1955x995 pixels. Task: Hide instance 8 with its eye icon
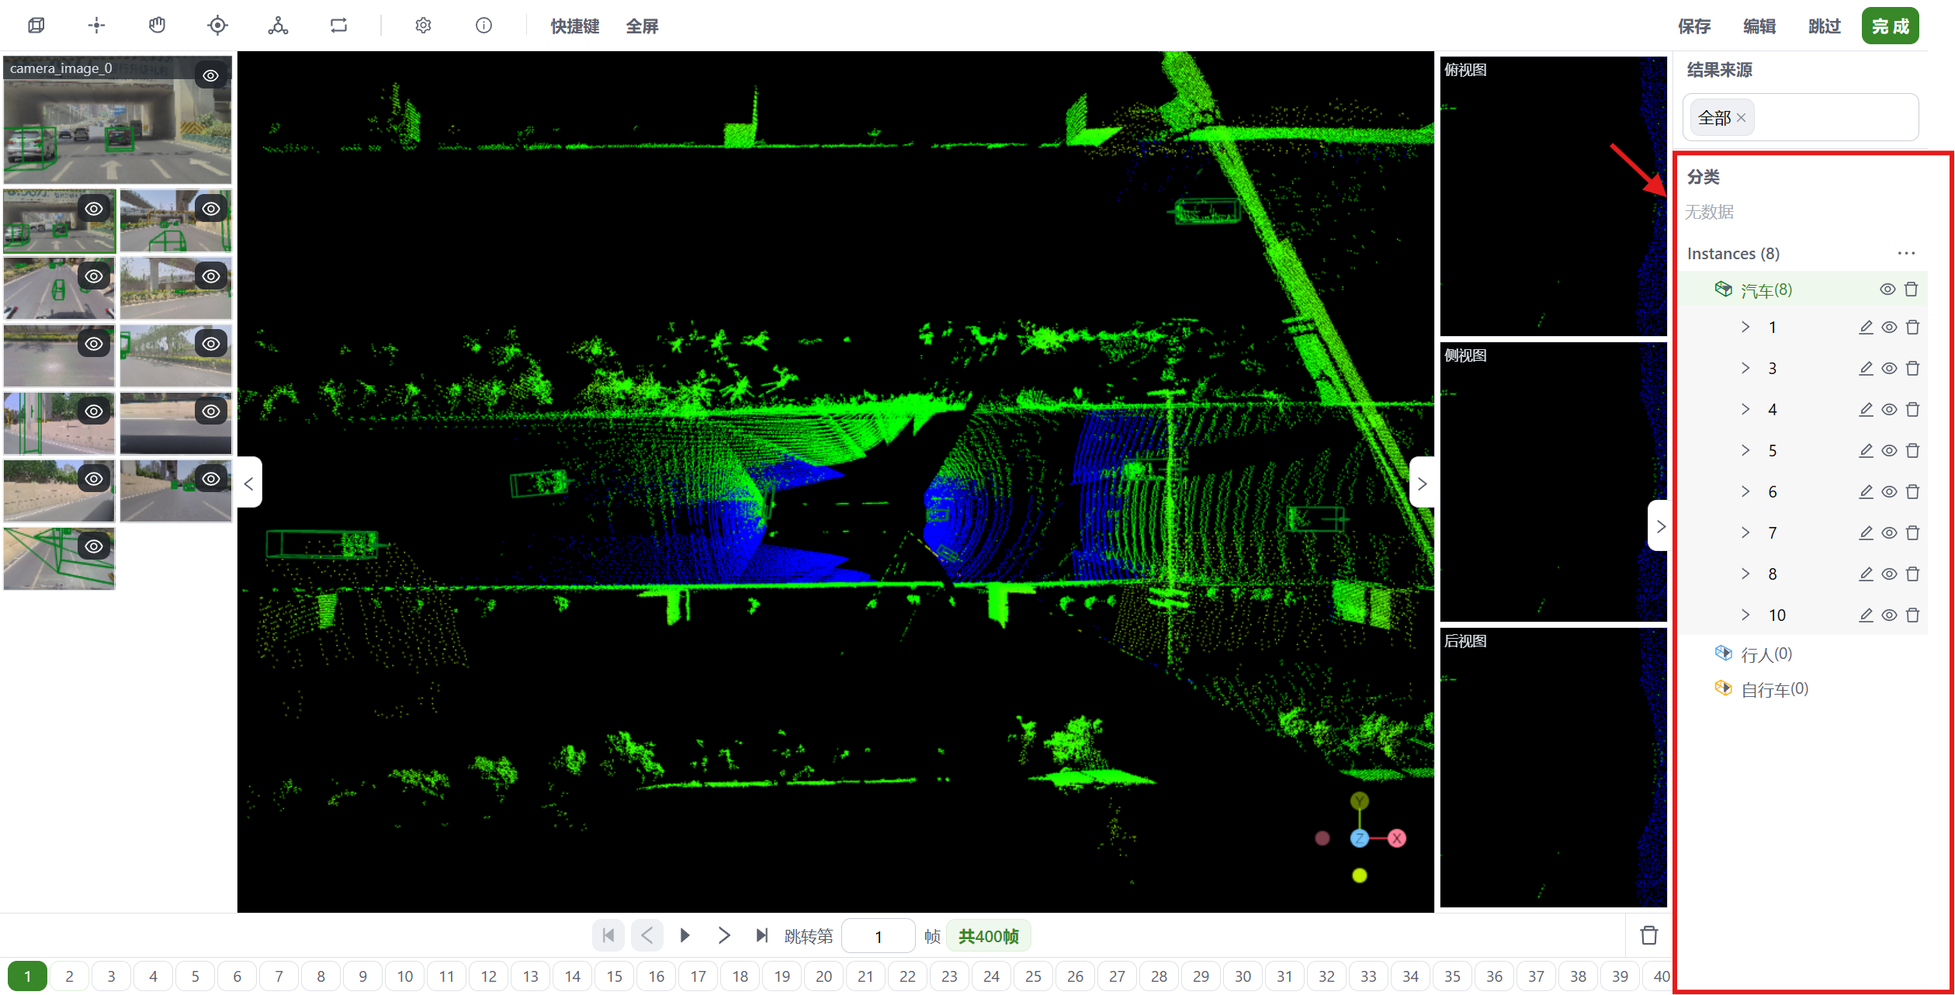coord(1889,574)
